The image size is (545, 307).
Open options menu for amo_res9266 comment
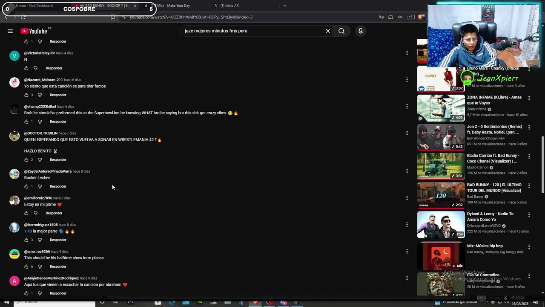click(x=407, y=251)
